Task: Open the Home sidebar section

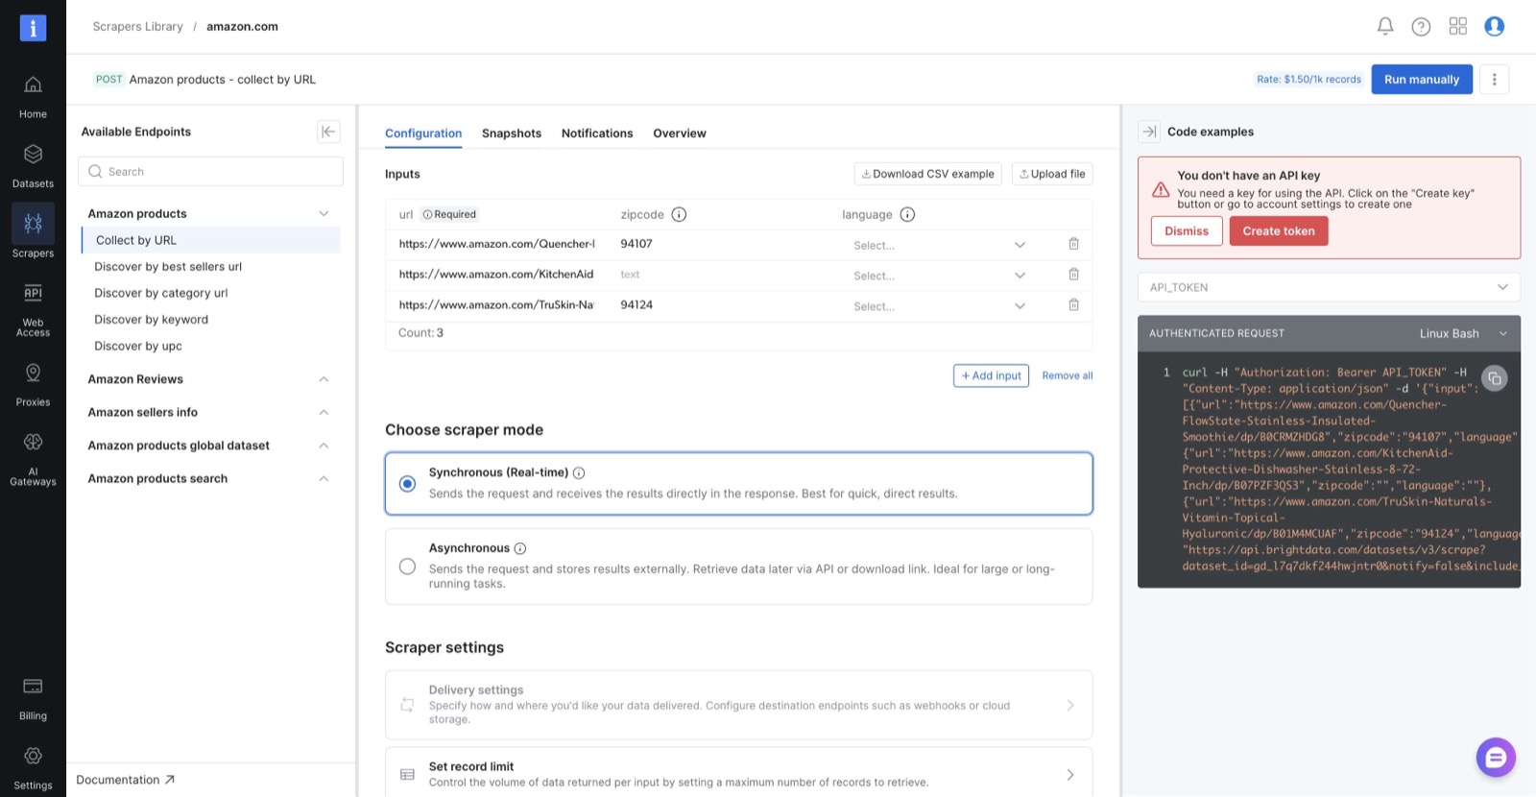Action: tap(33, 97)
